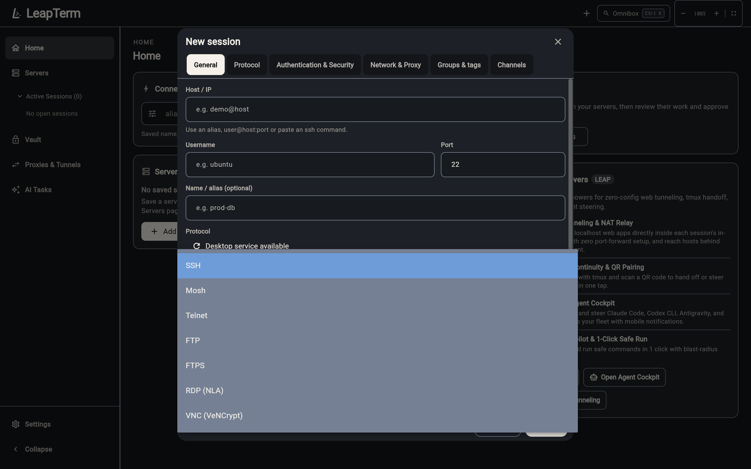Select Mosh protocol option
Image resolution: width=751 pixels, height=469 pixels.
[x=377, y=291]
